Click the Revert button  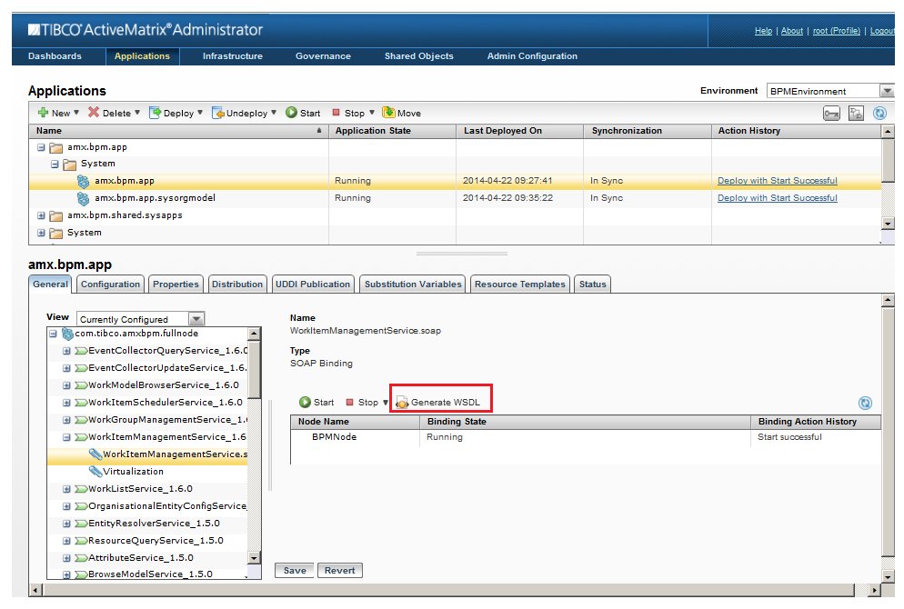[x=339, y=571]
